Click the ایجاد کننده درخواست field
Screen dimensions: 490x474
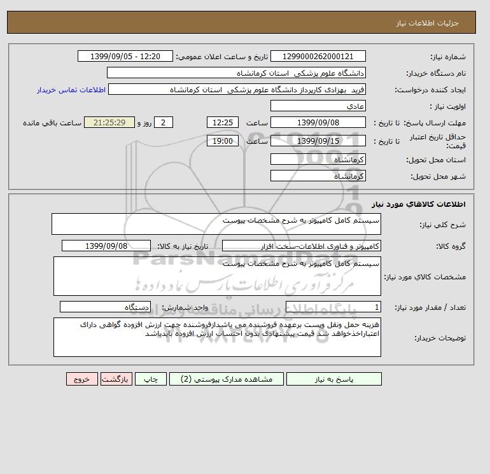coord(237,89)
